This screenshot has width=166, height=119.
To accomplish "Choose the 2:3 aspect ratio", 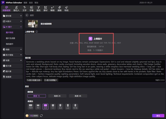I will [x=68, y=107].
